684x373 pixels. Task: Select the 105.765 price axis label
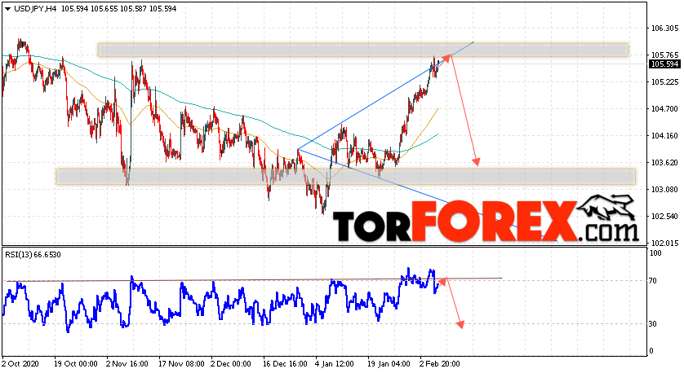click(664, 55)
